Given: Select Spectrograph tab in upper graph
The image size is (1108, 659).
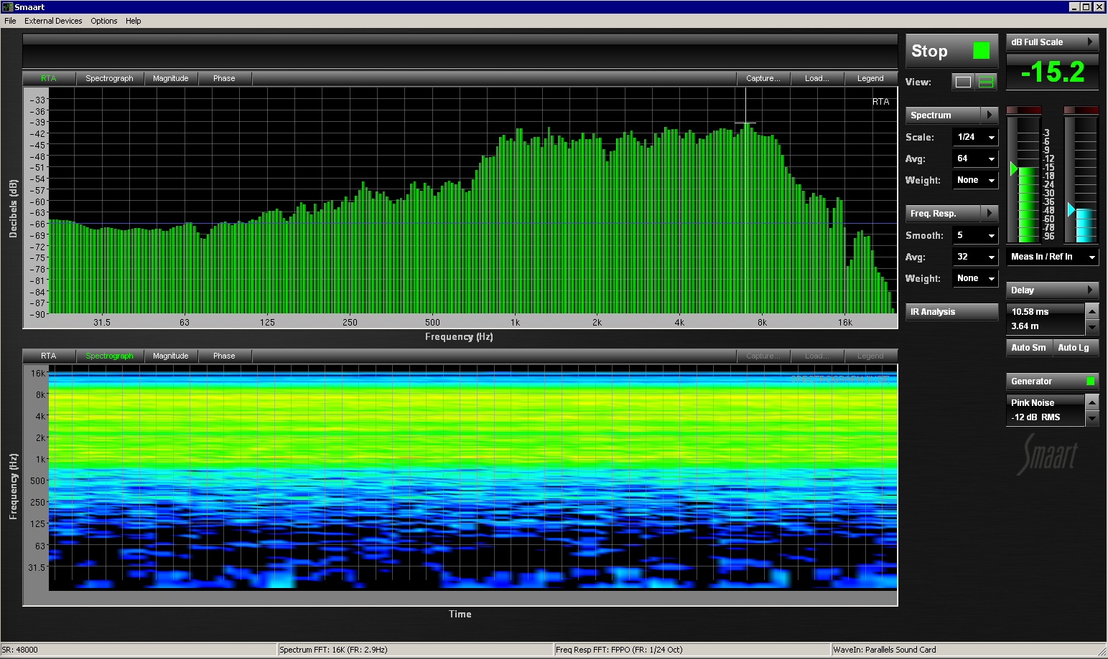Looking at the screenshot, I should point(109,78).
